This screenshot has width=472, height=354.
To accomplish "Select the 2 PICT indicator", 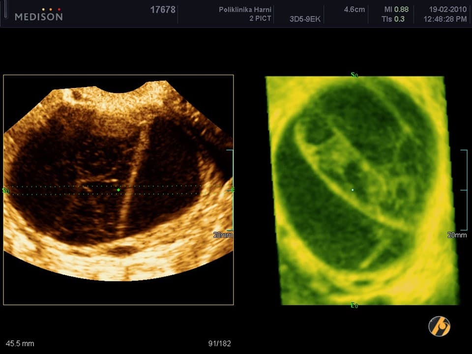I will [x=260, y=19].
